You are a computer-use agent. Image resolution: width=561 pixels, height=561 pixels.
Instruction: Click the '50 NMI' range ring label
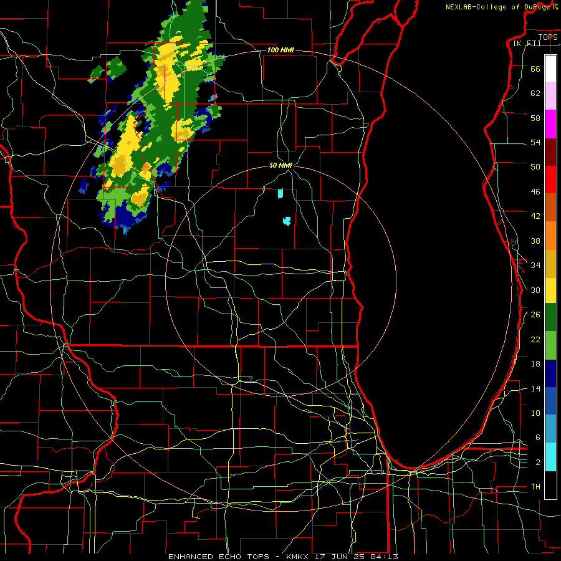coord(280,165)
